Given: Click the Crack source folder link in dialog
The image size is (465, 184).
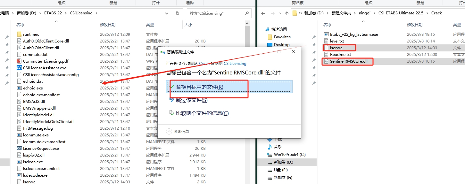Looking at the screenshot, I should (204, 64).
